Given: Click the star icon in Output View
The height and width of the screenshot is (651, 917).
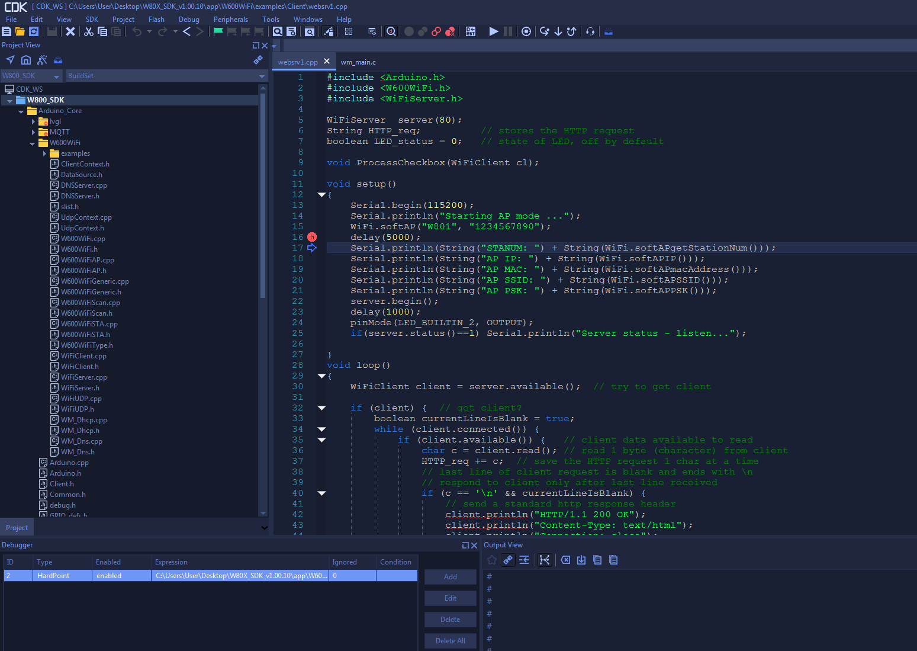Looking at the screenshot, I should click(492, 560).
